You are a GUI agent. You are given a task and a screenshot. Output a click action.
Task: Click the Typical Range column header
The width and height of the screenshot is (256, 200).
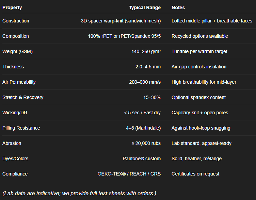(x=145, y=7)
